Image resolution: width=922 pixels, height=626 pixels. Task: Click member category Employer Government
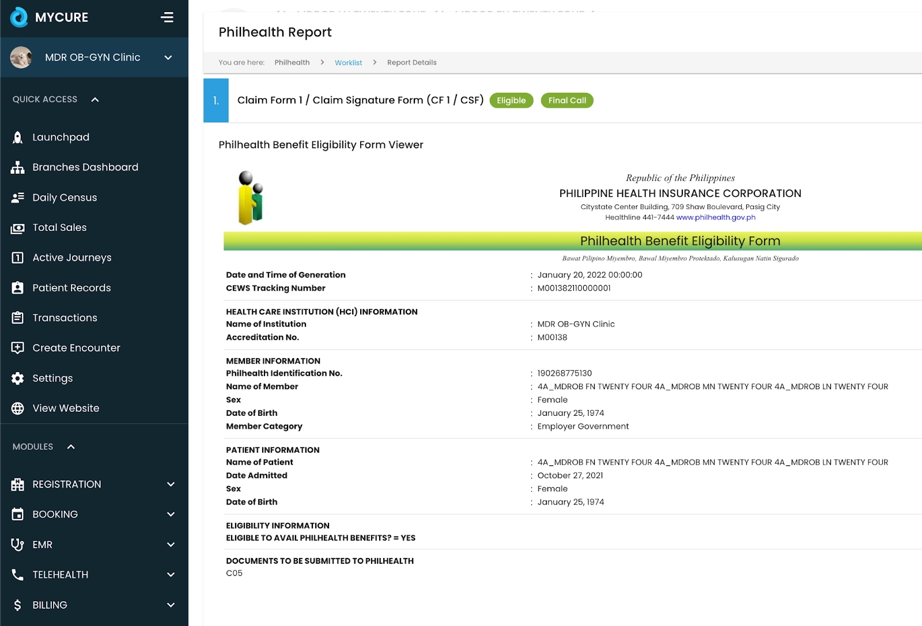coord(583,426)
